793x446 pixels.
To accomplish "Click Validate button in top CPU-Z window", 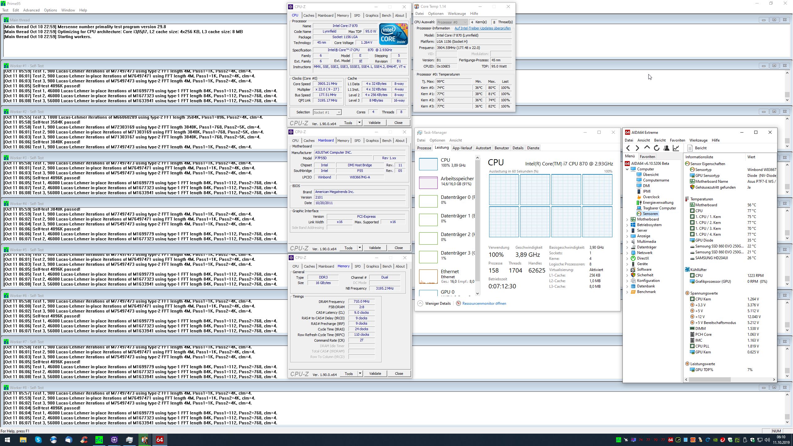I will [374, 123].
